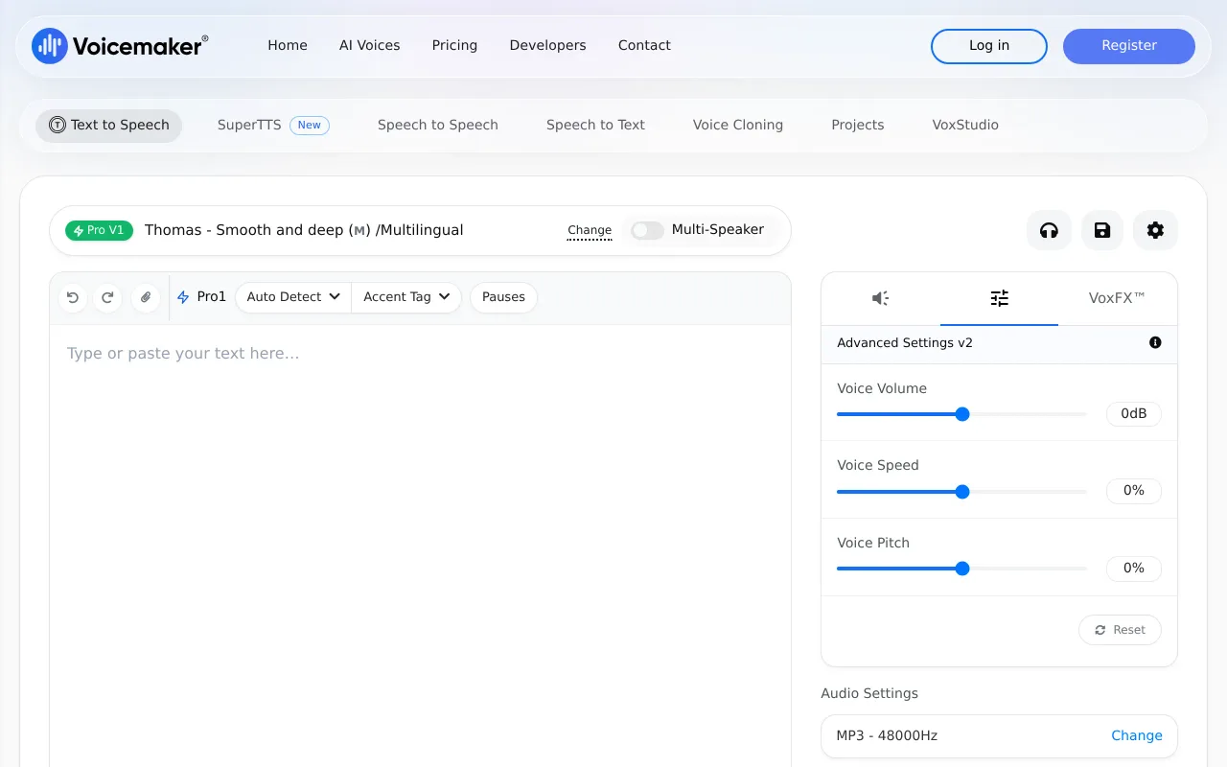
Task: Open the Accent Tag dropdown
Action: [x=406, y=297]
